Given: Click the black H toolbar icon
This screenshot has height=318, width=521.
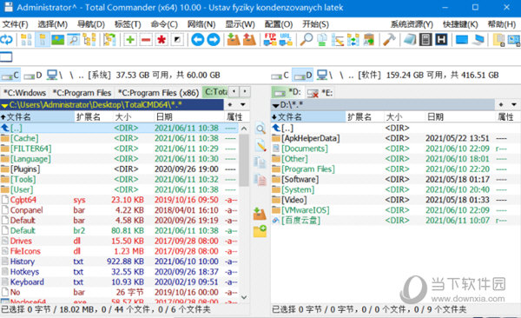Looking at the screenshot, I should 441,40.
